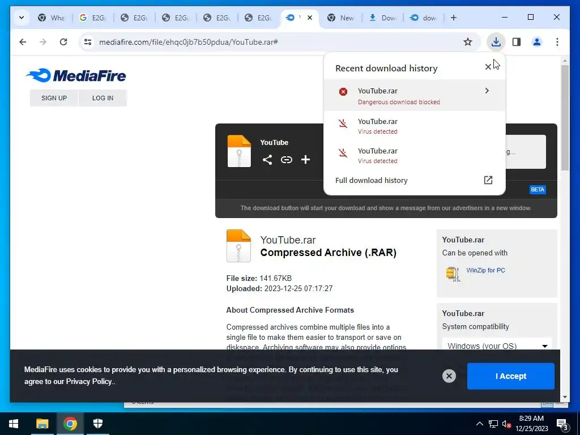Click the forward navigation arrow
Image resolution: width=580 pixels, height=435 pixels.
click(43, 42)
